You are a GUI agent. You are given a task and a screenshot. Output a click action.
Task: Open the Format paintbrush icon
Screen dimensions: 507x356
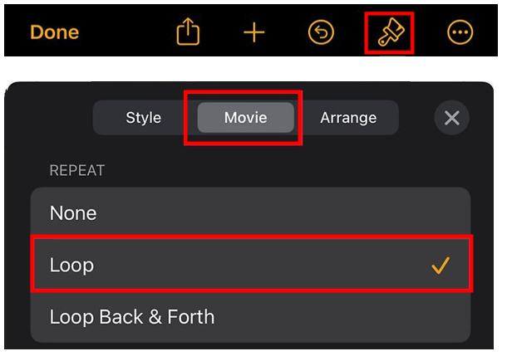point(391,32)
